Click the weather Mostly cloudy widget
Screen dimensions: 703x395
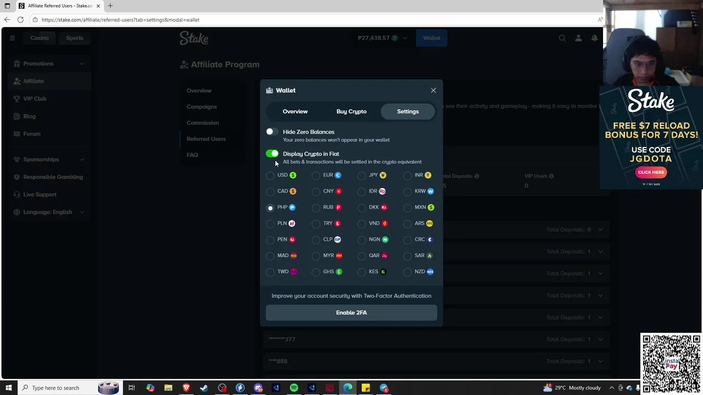coord(572,388)
